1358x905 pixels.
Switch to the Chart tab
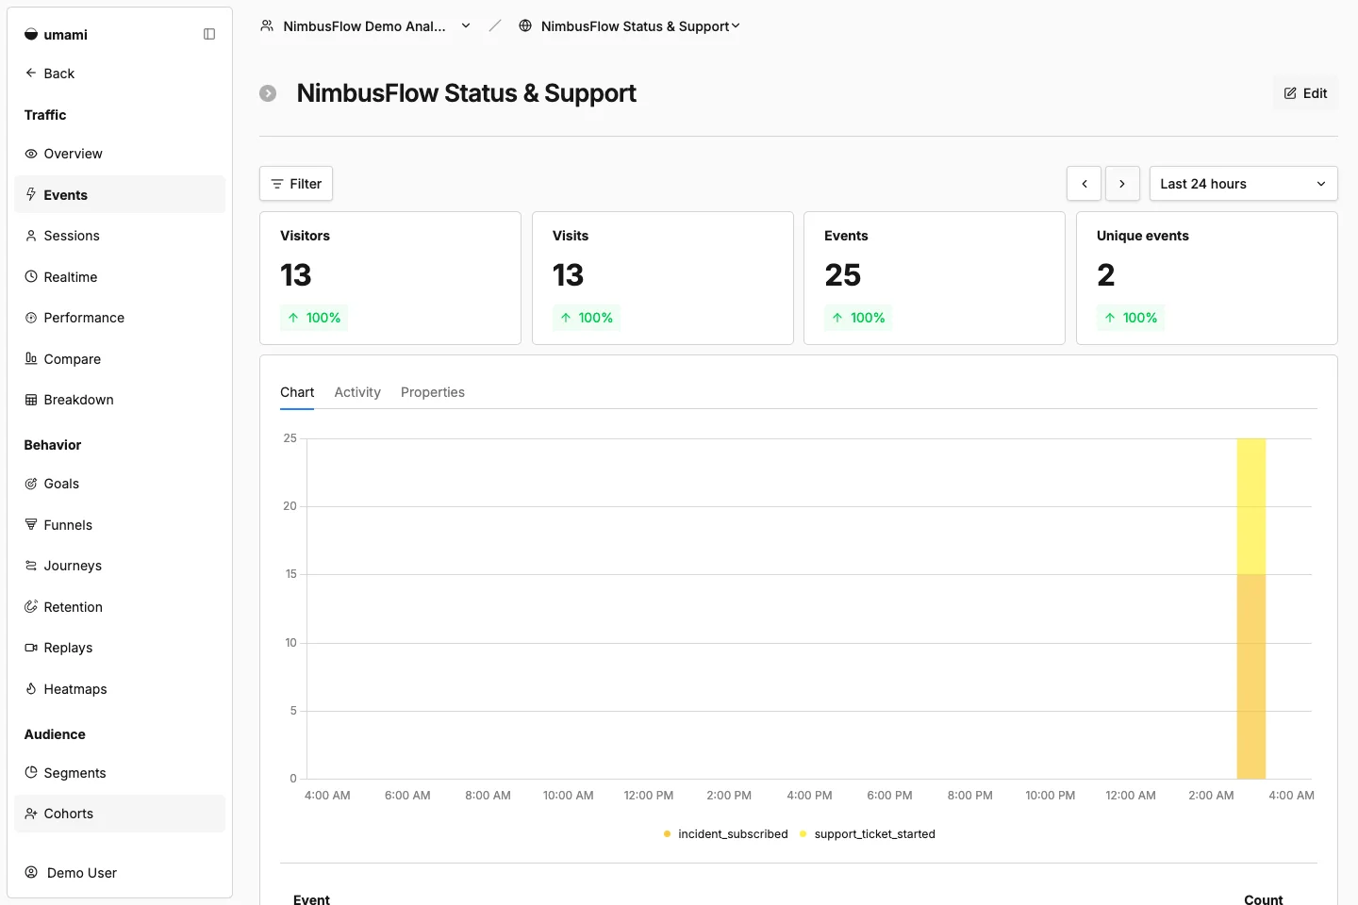point(297,392)
